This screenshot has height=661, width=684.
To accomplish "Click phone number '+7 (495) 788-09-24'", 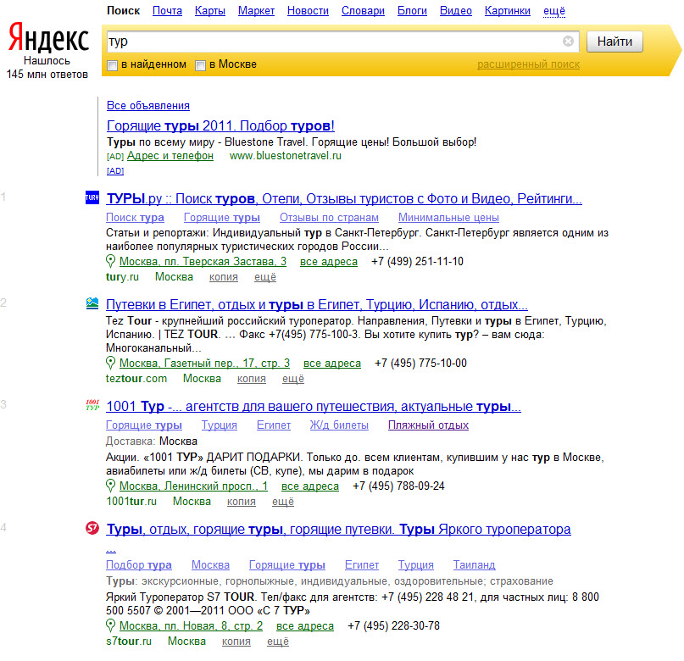I will pos(398,486).
